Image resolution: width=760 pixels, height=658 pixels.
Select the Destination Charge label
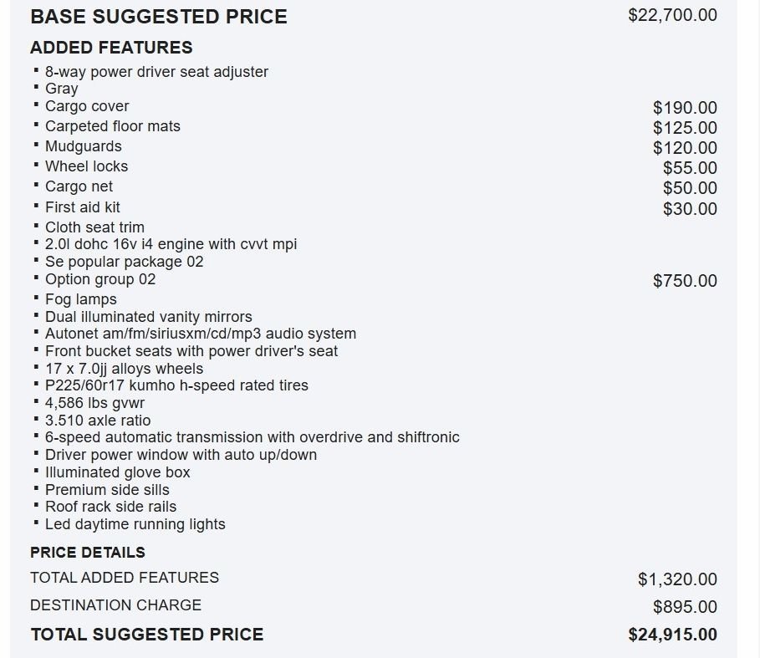click(x=116, y=604)
